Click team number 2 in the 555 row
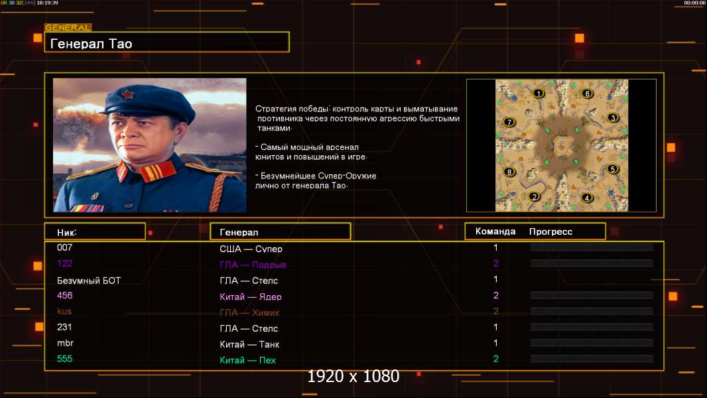Screen dimensions: 707x398 [495, 359]
